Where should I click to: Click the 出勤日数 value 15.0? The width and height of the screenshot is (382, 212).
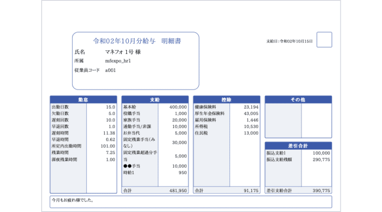click(x=110, y=107)
